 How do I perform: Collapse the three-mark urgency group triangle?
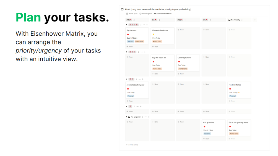(x=126, y=79)
